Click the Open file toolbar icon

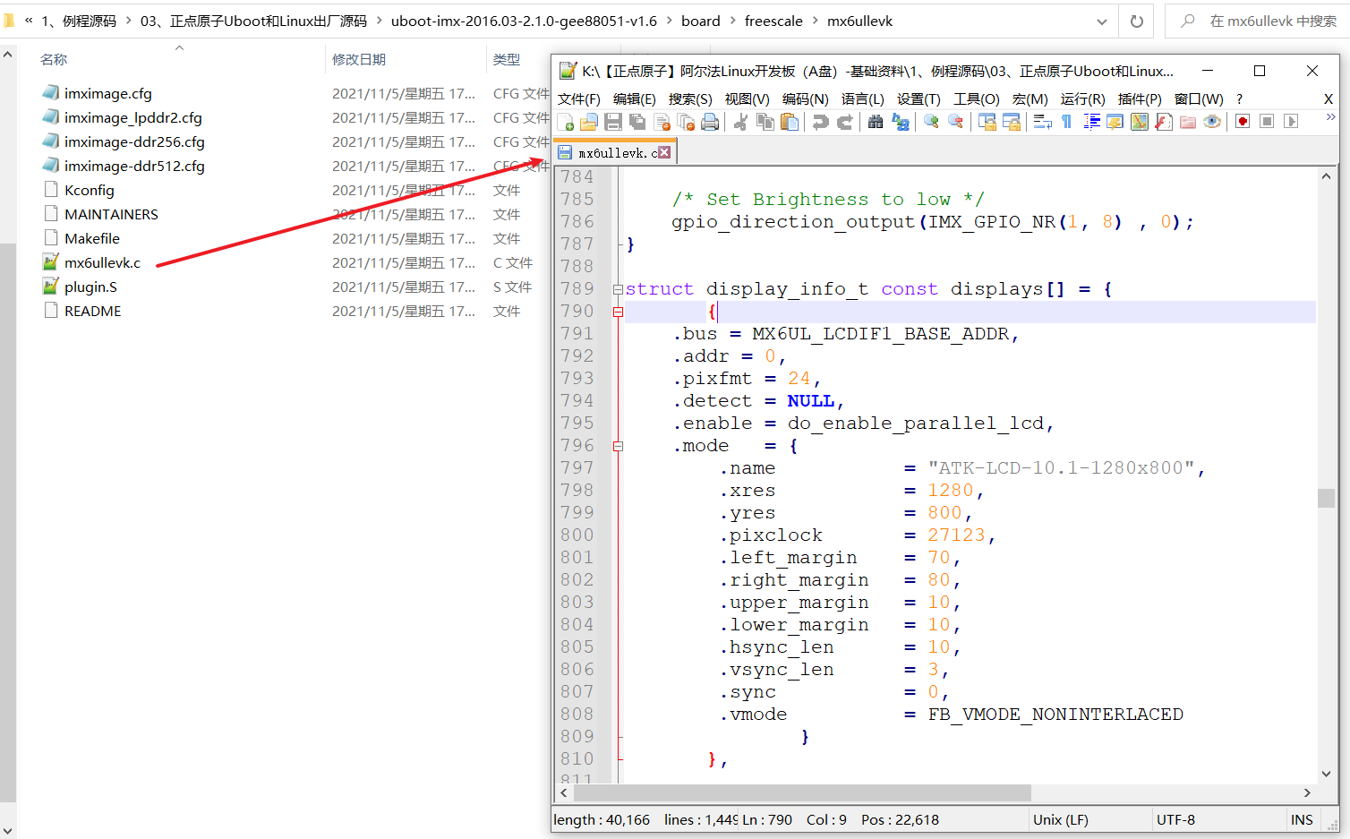(589, 122)
